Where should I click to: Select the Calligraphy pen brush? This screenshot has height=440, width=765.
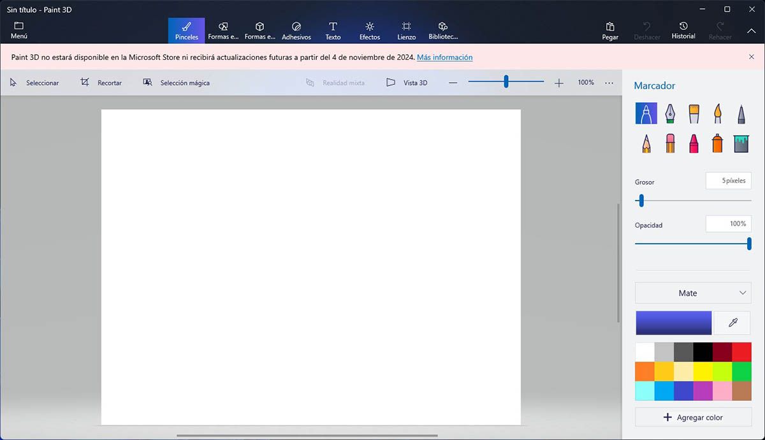click(x=670, y=114)
